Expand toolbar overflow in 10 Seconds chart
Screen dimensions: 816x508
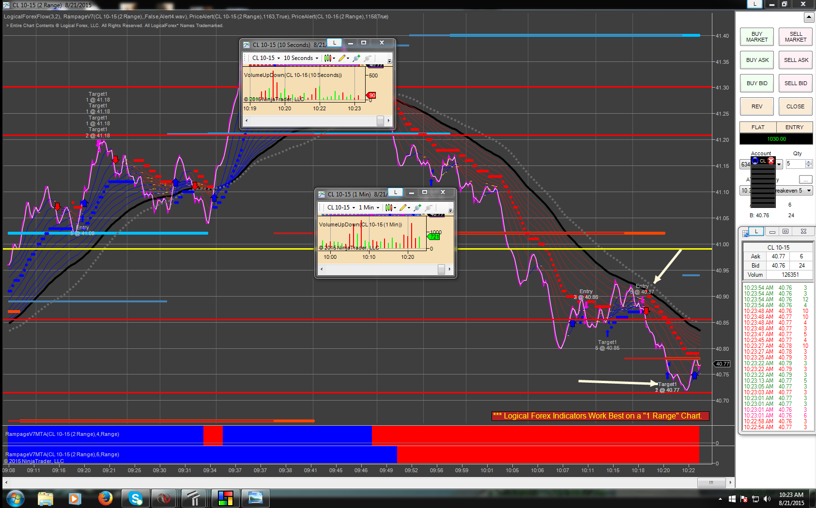(x=390, y=60)
